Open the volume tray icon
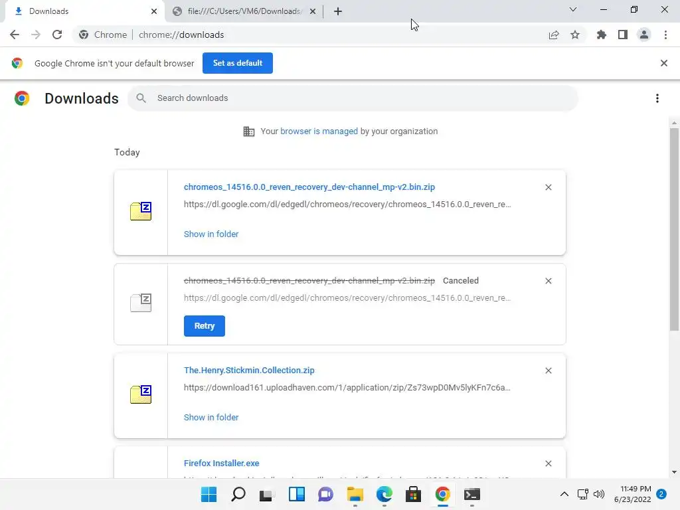The width and height of the screenshot is (680, 510). (599, 494)
